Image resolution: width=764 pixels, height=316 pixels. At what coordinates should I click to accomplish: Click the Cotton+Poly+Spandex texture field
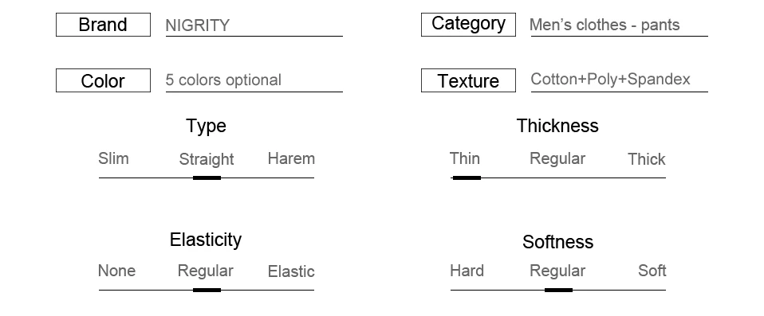coord(619,80)
